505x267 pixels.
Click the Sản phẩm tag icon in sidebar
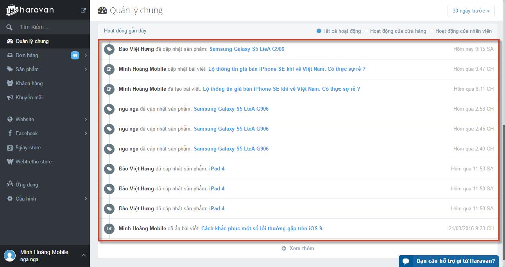10,69
